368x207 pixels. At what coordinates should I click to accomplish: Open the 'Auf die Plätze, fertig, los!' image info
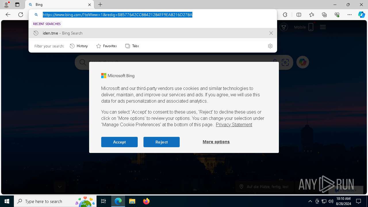(264, 187)
